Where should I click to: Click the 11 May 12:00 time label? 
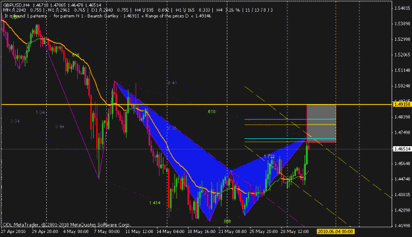click(139, 232)
